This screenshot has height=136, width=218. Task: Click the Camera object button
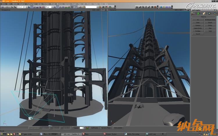(198, 25)
